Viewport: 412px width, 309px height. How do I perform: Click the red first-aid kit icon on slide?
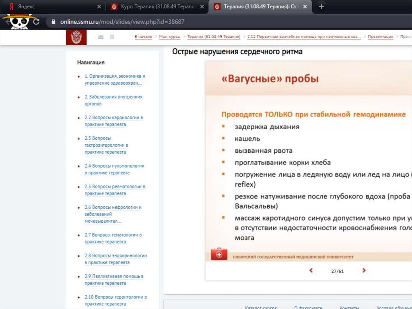click(219, 254)
